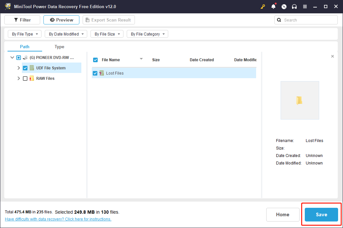Sort by the Date Created column header
Viewport: 343px width, 228px height.
pos(202,60)
